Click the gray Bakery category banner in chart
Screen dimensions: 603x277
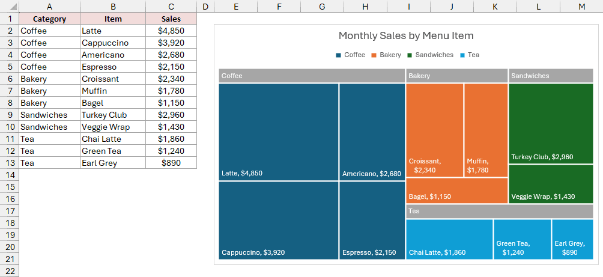tap(457, 76)
